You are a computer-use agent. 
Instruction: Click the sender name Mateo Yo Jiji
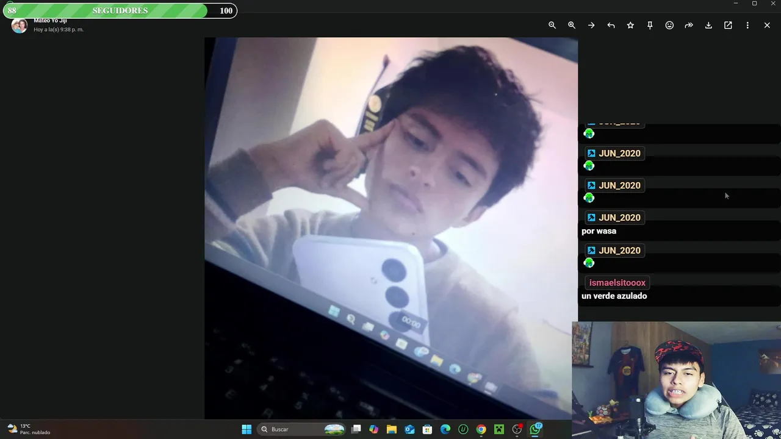coord(50,21)
